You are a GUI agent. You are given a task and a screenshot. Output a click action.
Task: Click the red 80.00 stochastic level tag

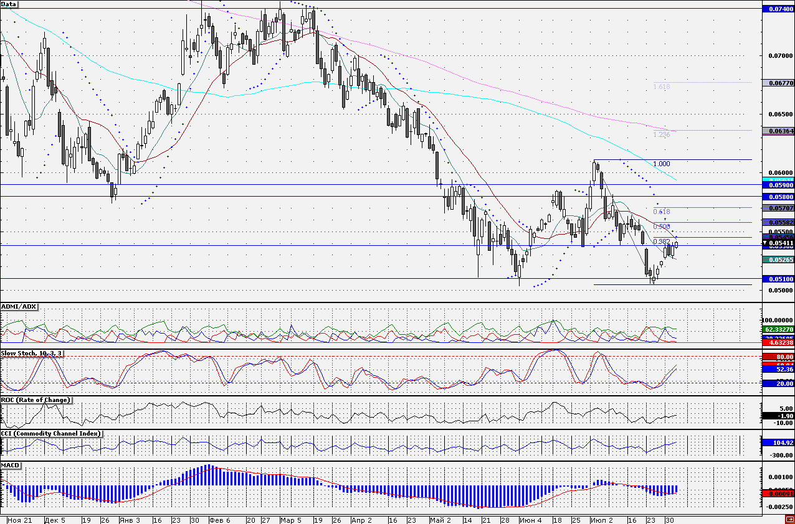tap(778, 357)
